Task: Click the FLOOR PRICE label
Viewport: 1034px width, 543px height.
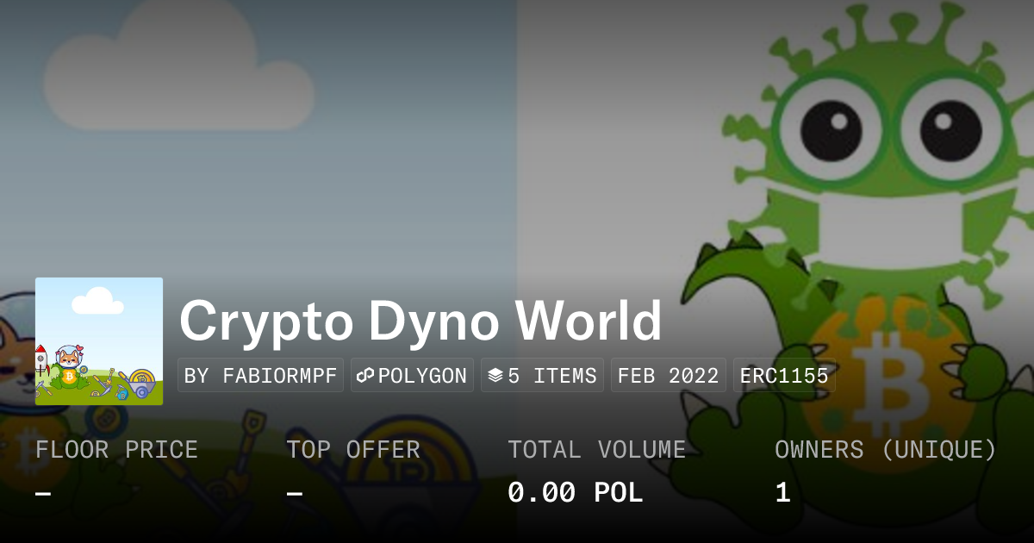Action: pos(117,450)
